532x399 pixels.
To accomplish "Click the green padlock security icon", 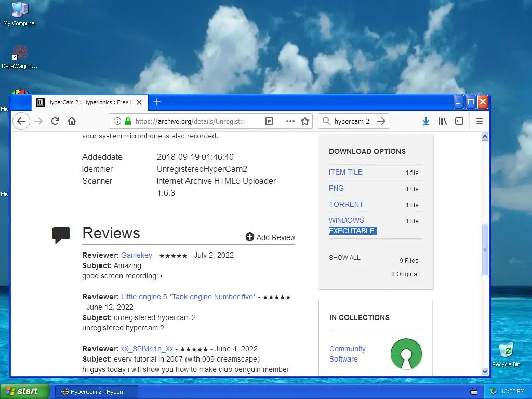I will pos(128,121).
